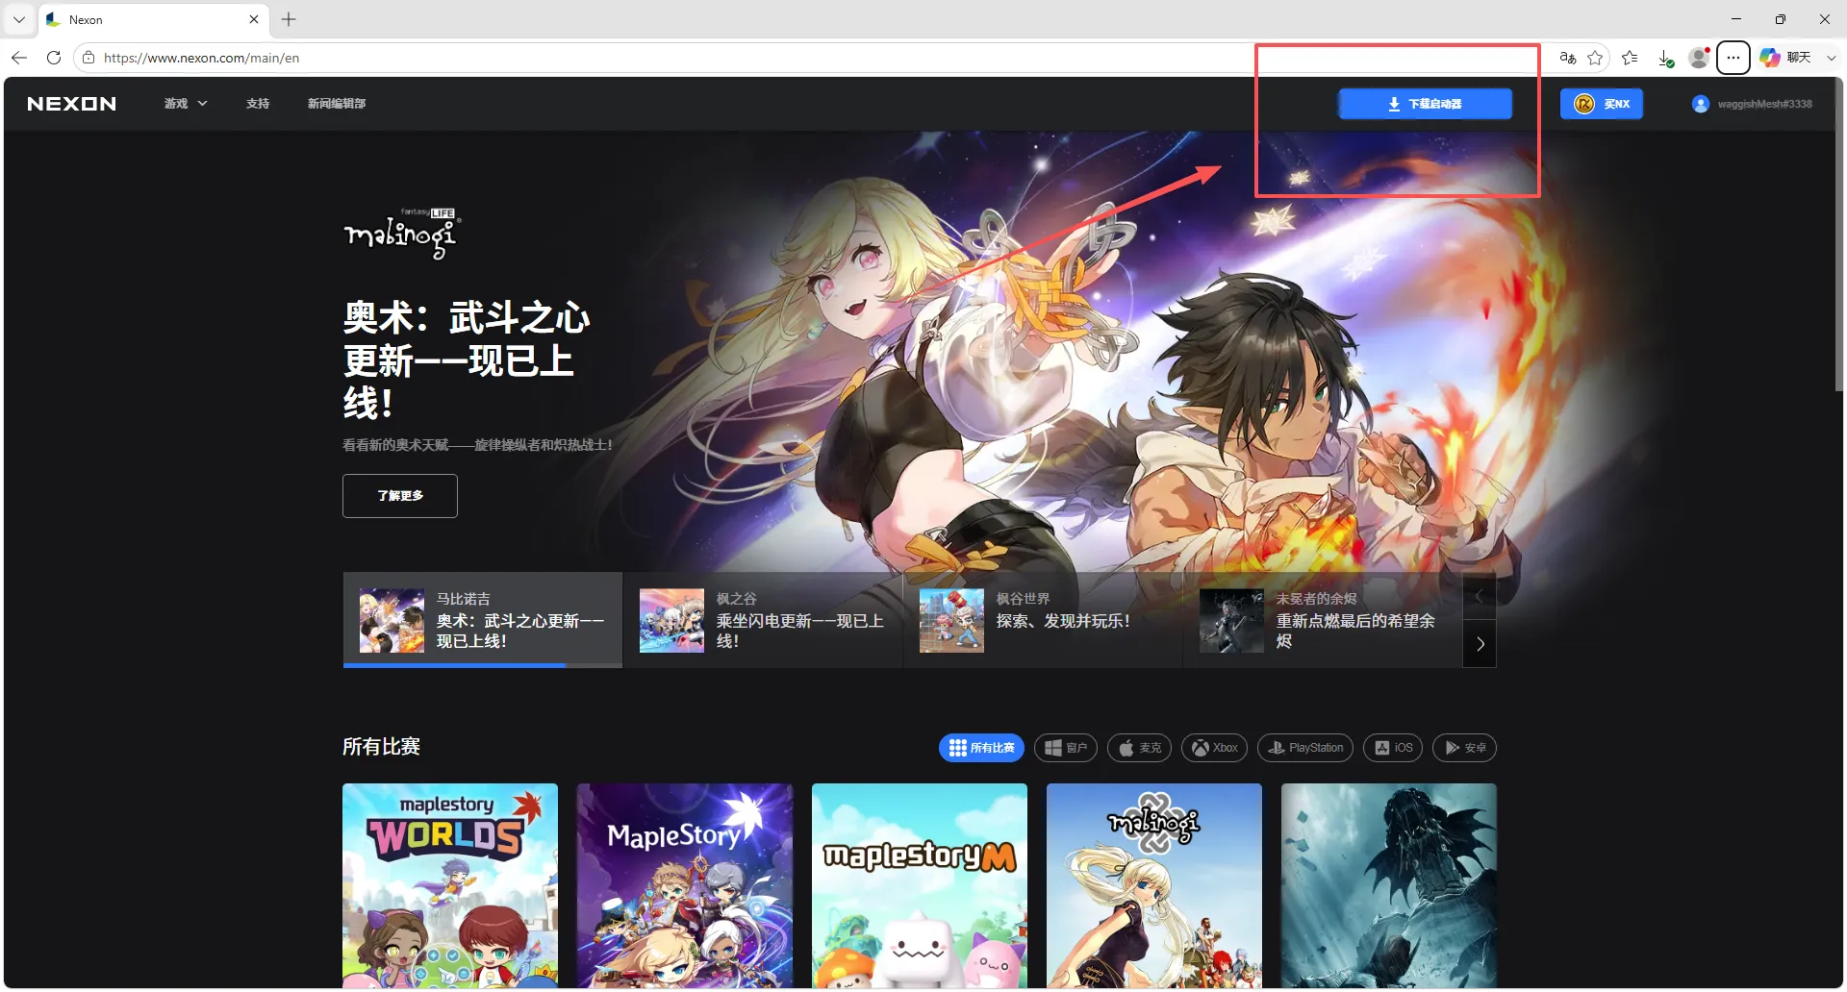Open browser settings and more menu
Image resolution: width=1847 pixels, height=992 pixels.
(x=1733, y=58)
